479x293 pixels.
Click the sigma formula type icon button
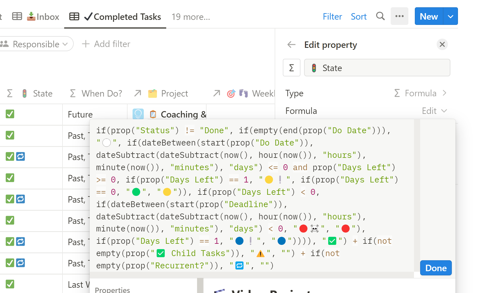pos(291,68)
